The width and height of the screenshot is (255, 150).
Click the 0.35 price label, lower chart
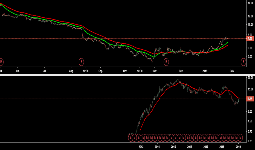(250, 141)
